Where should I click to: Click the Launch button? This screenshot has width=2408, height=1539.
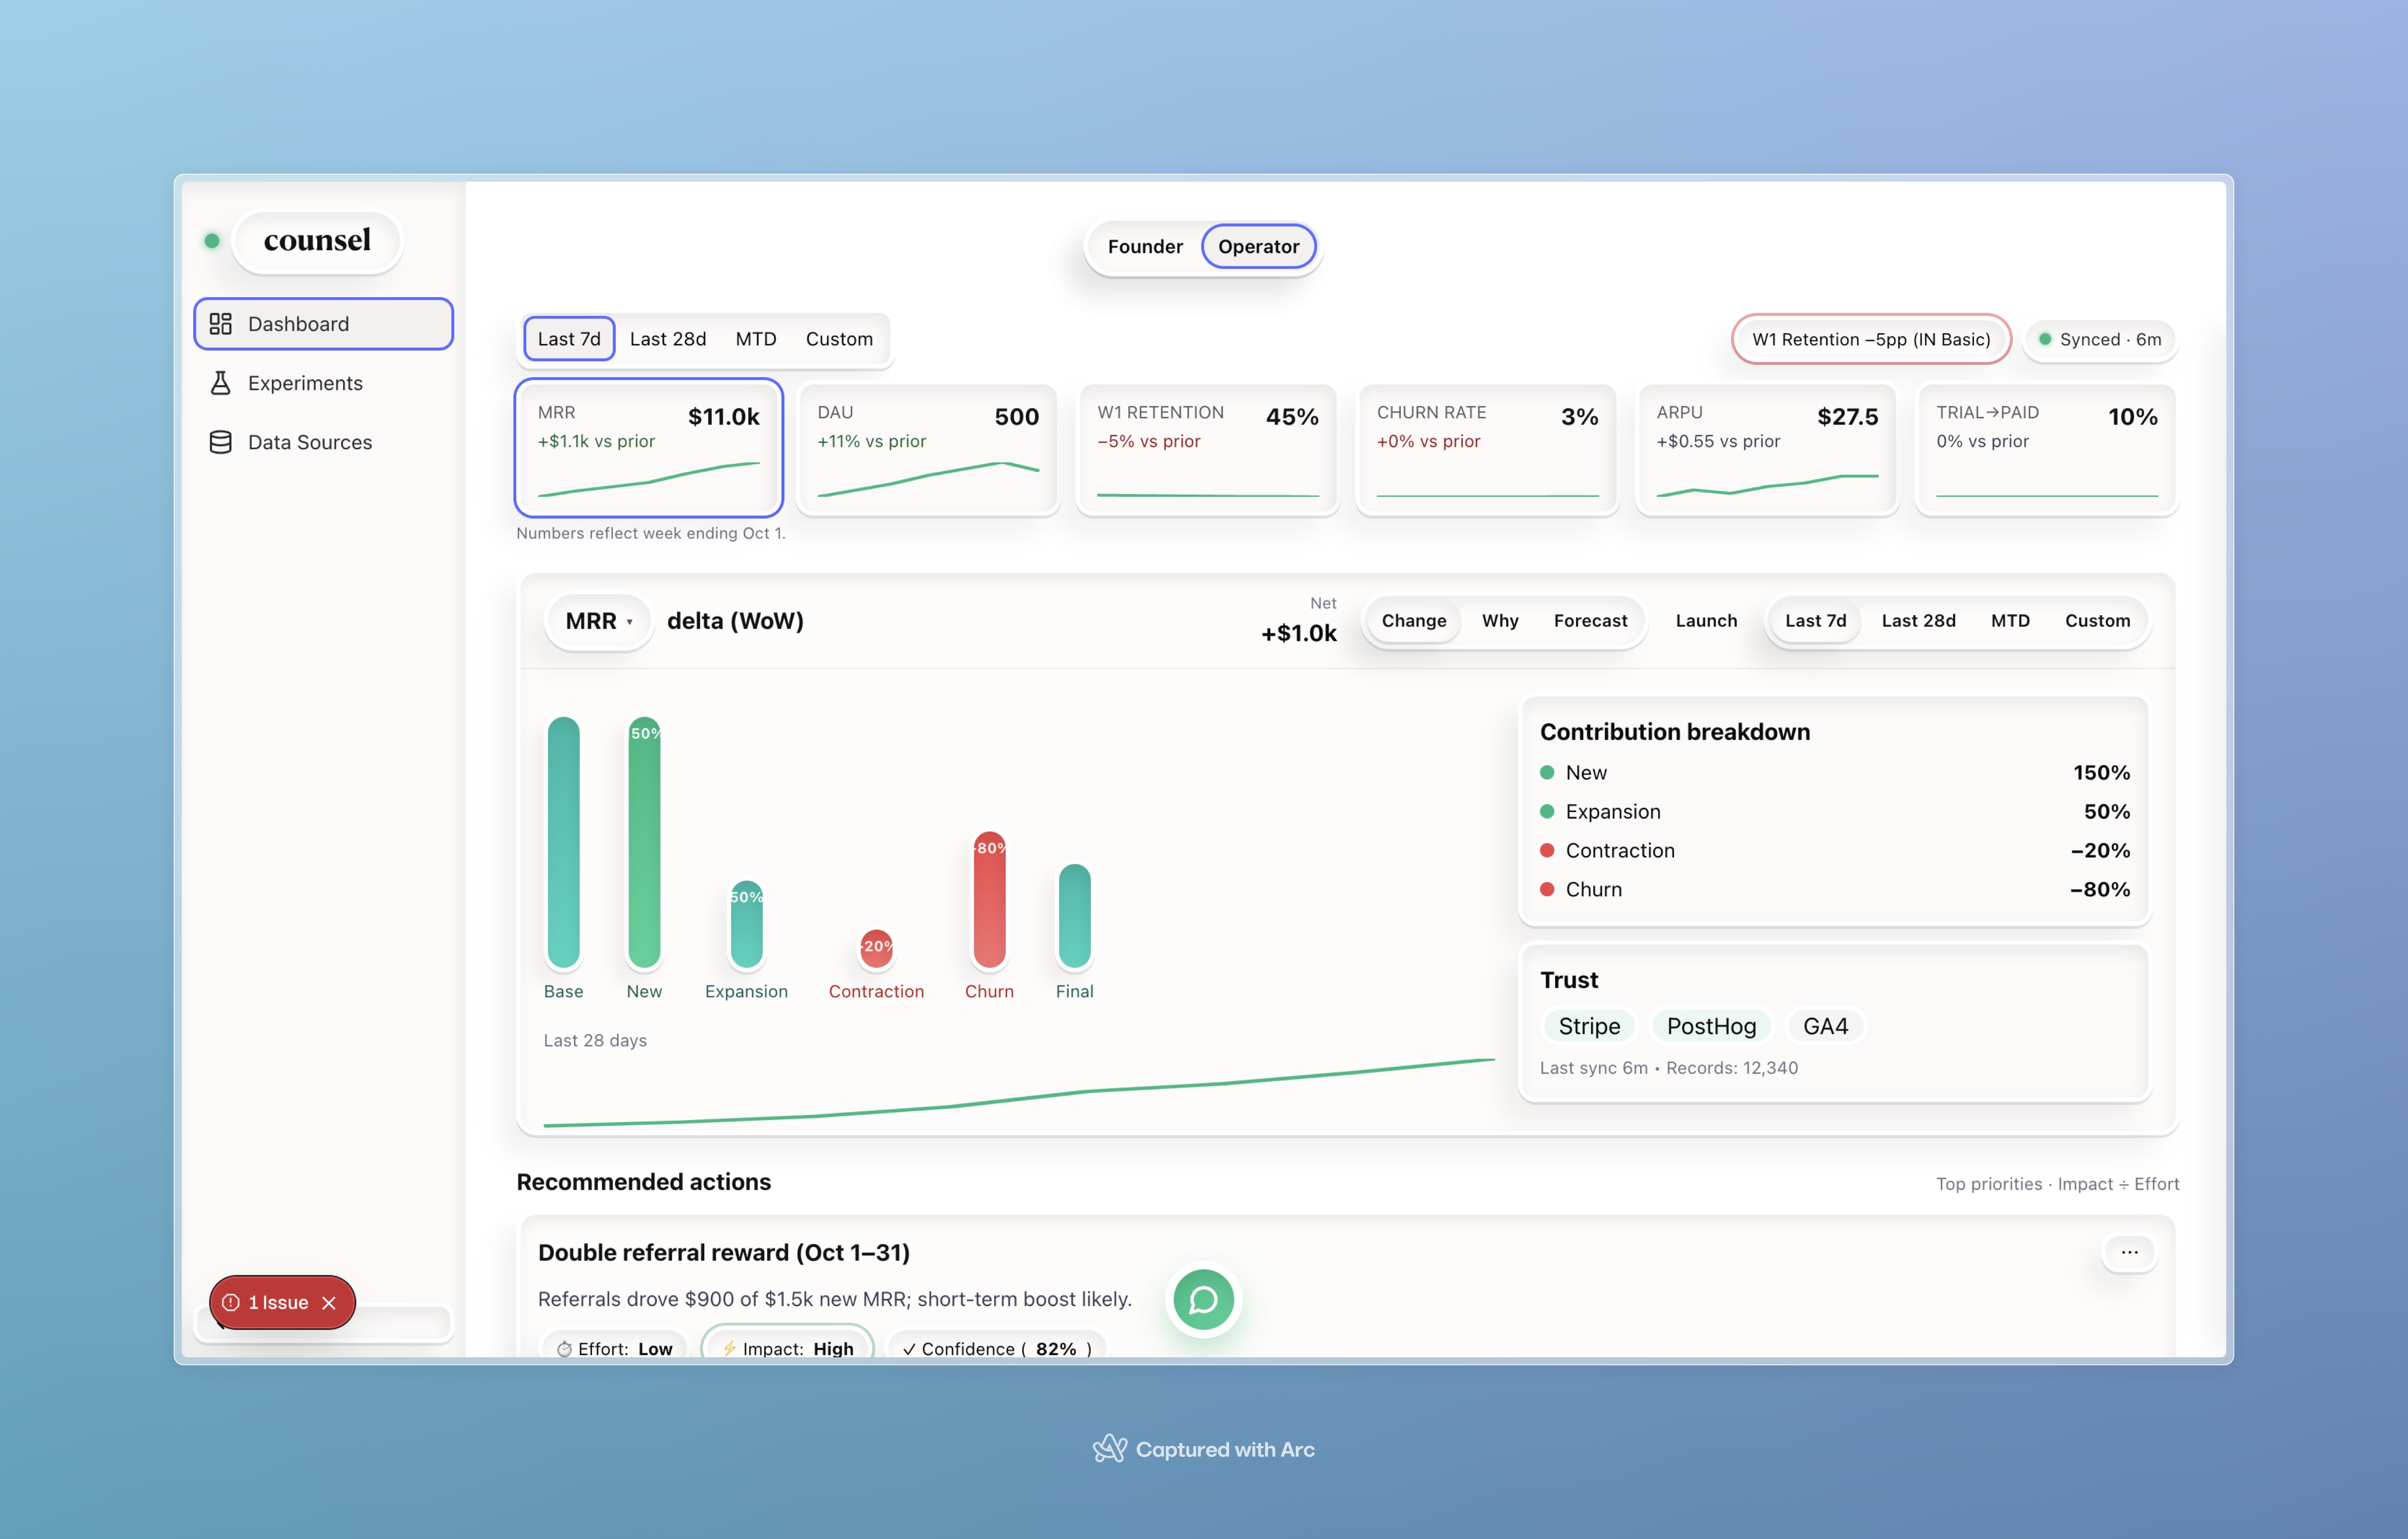[1706, 621]
